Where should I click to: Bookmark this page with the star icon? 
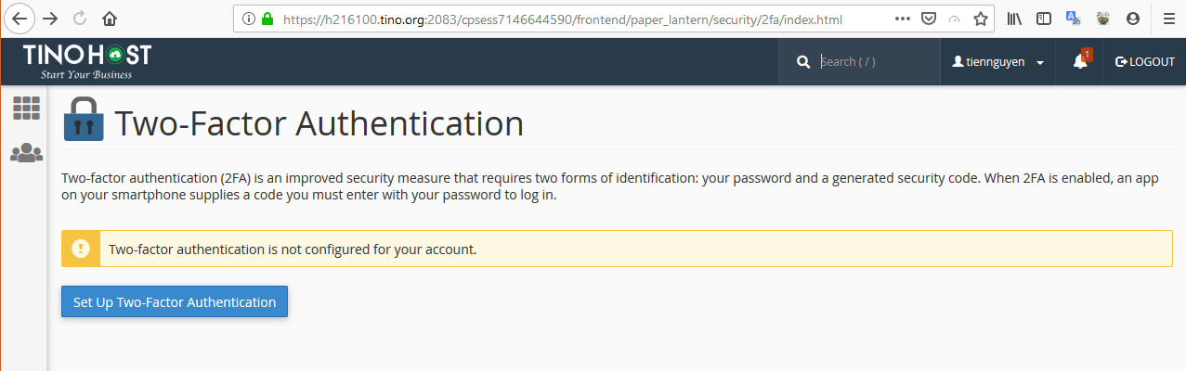pyautogui.click(x=981, y=19)
